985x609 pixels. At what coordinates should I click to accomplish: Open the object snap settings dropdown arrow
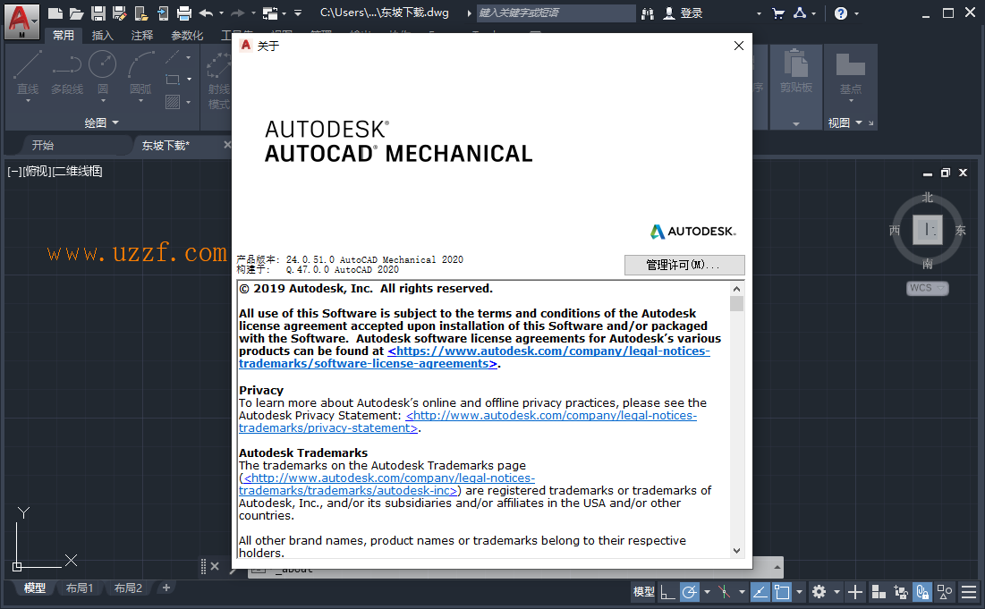coord(799,591)
